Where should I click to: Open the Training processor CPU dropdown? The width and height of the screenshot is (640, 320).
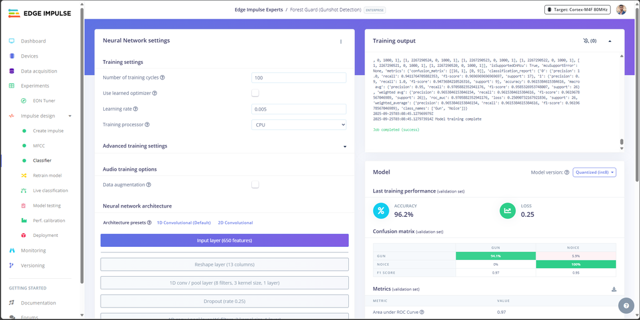(x=299, y=125)
